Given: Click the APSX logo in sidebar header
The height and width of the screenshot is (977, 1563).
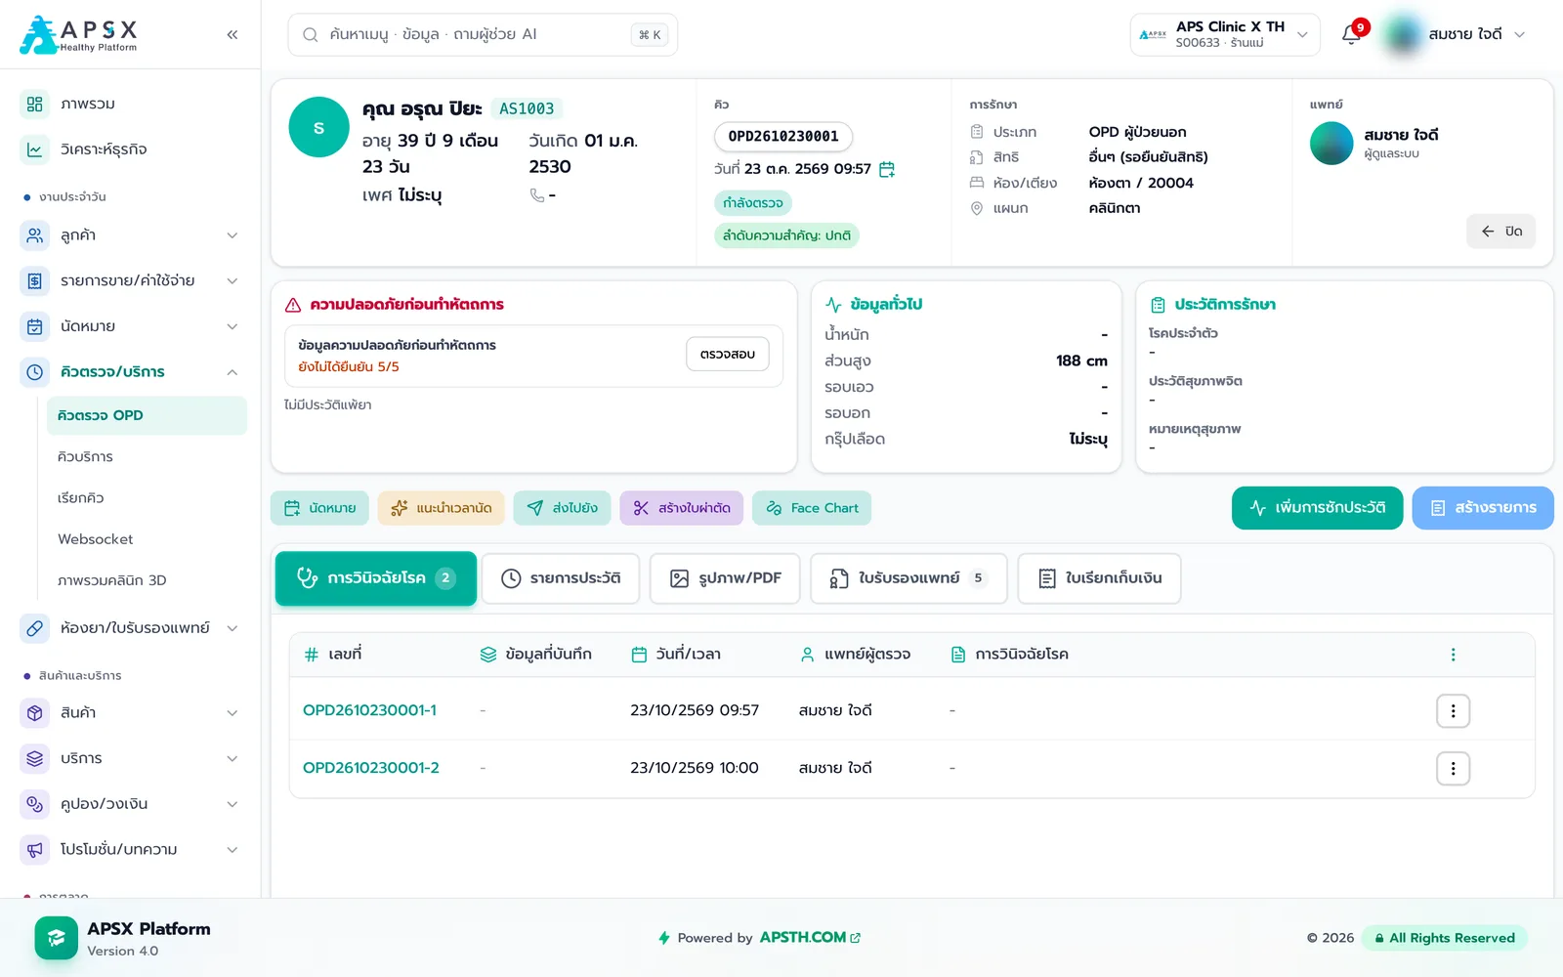Looking at the screenshot, I should (x=79, y=34).
